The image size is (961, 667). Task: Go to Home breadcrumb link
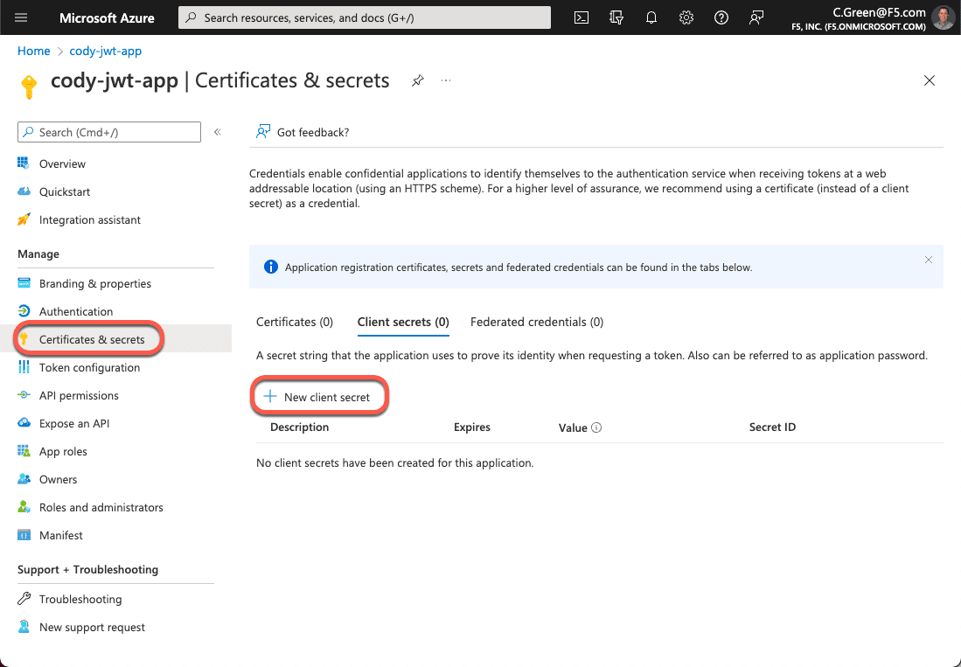[x=34, y=52]
